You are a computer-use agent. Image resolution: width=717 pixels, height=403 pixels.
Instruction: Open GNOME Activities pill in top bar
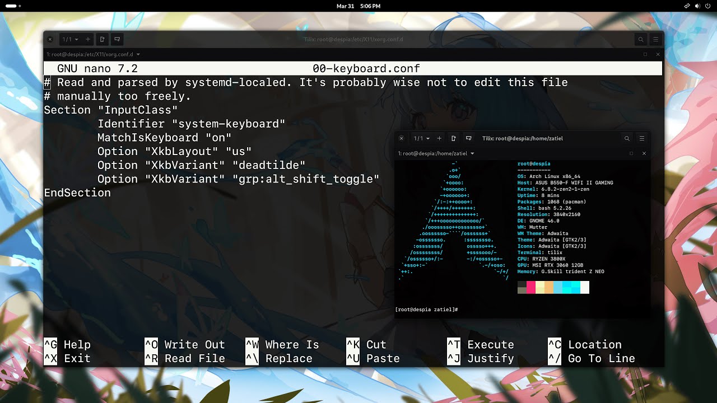pyautogui.click(x=13, y=6)
